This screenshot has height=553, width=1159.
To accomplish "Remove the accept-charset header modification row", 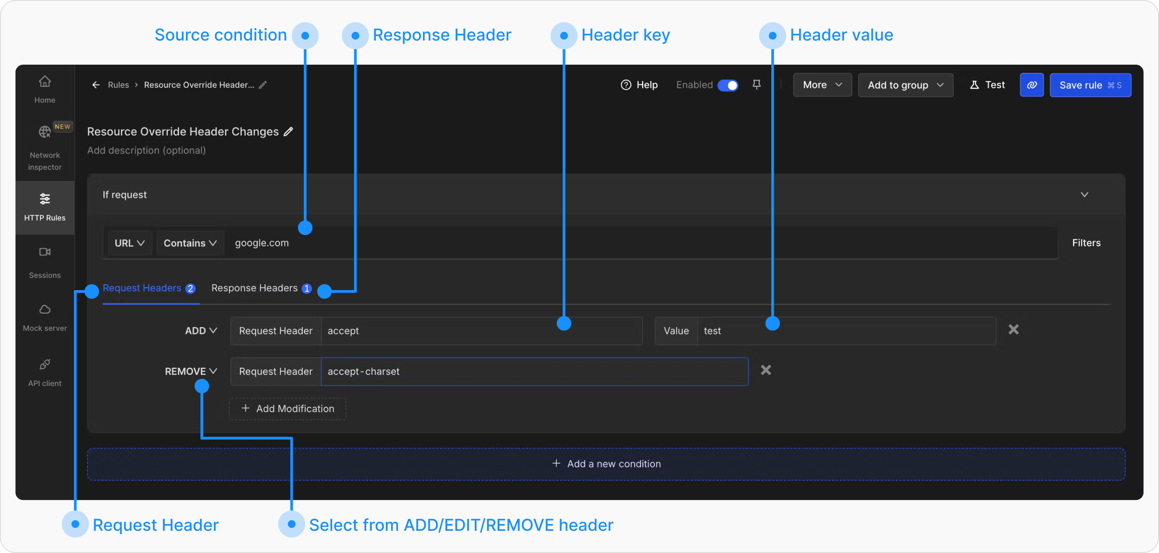I will tap(765, 370).
